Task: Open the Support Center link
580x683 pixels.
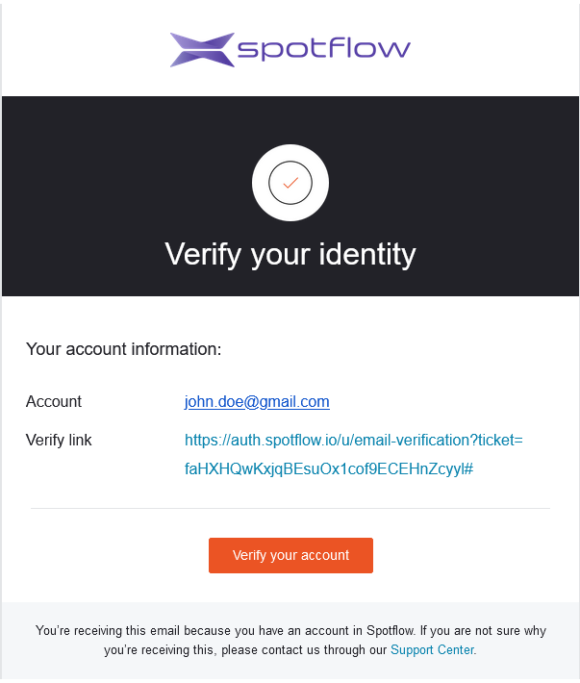Action: pos(432,650)
